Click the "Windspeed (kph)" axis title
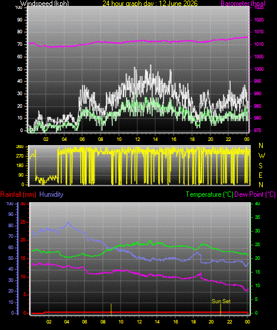277x330 pixels. [45, 3]
